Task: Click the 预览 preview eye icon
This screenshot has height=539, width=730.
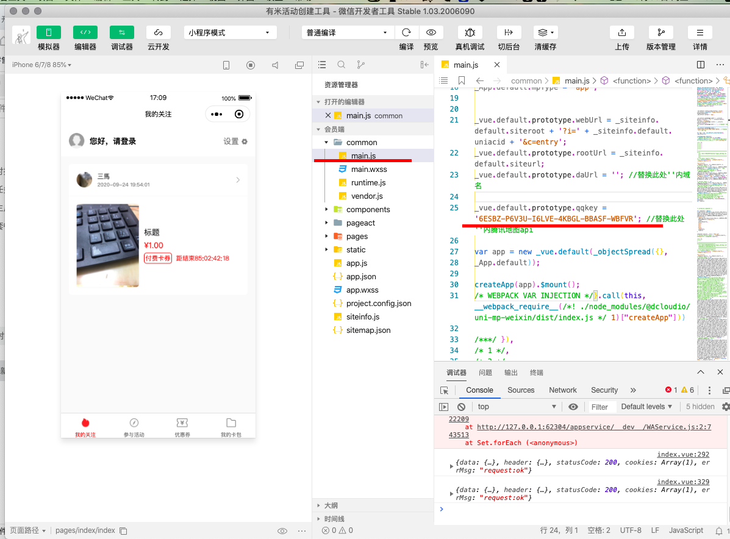Action: click(x=431, y=32)
